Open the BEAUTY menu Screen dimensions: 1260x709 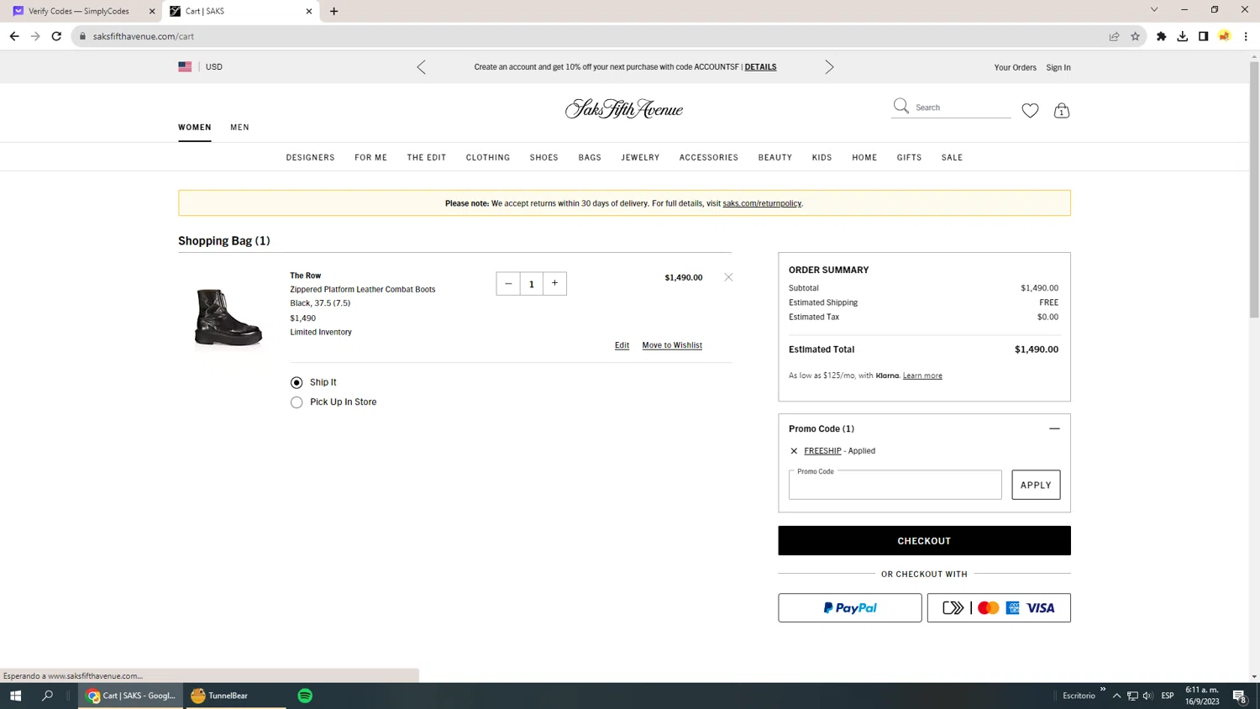[x=774, y=157]
